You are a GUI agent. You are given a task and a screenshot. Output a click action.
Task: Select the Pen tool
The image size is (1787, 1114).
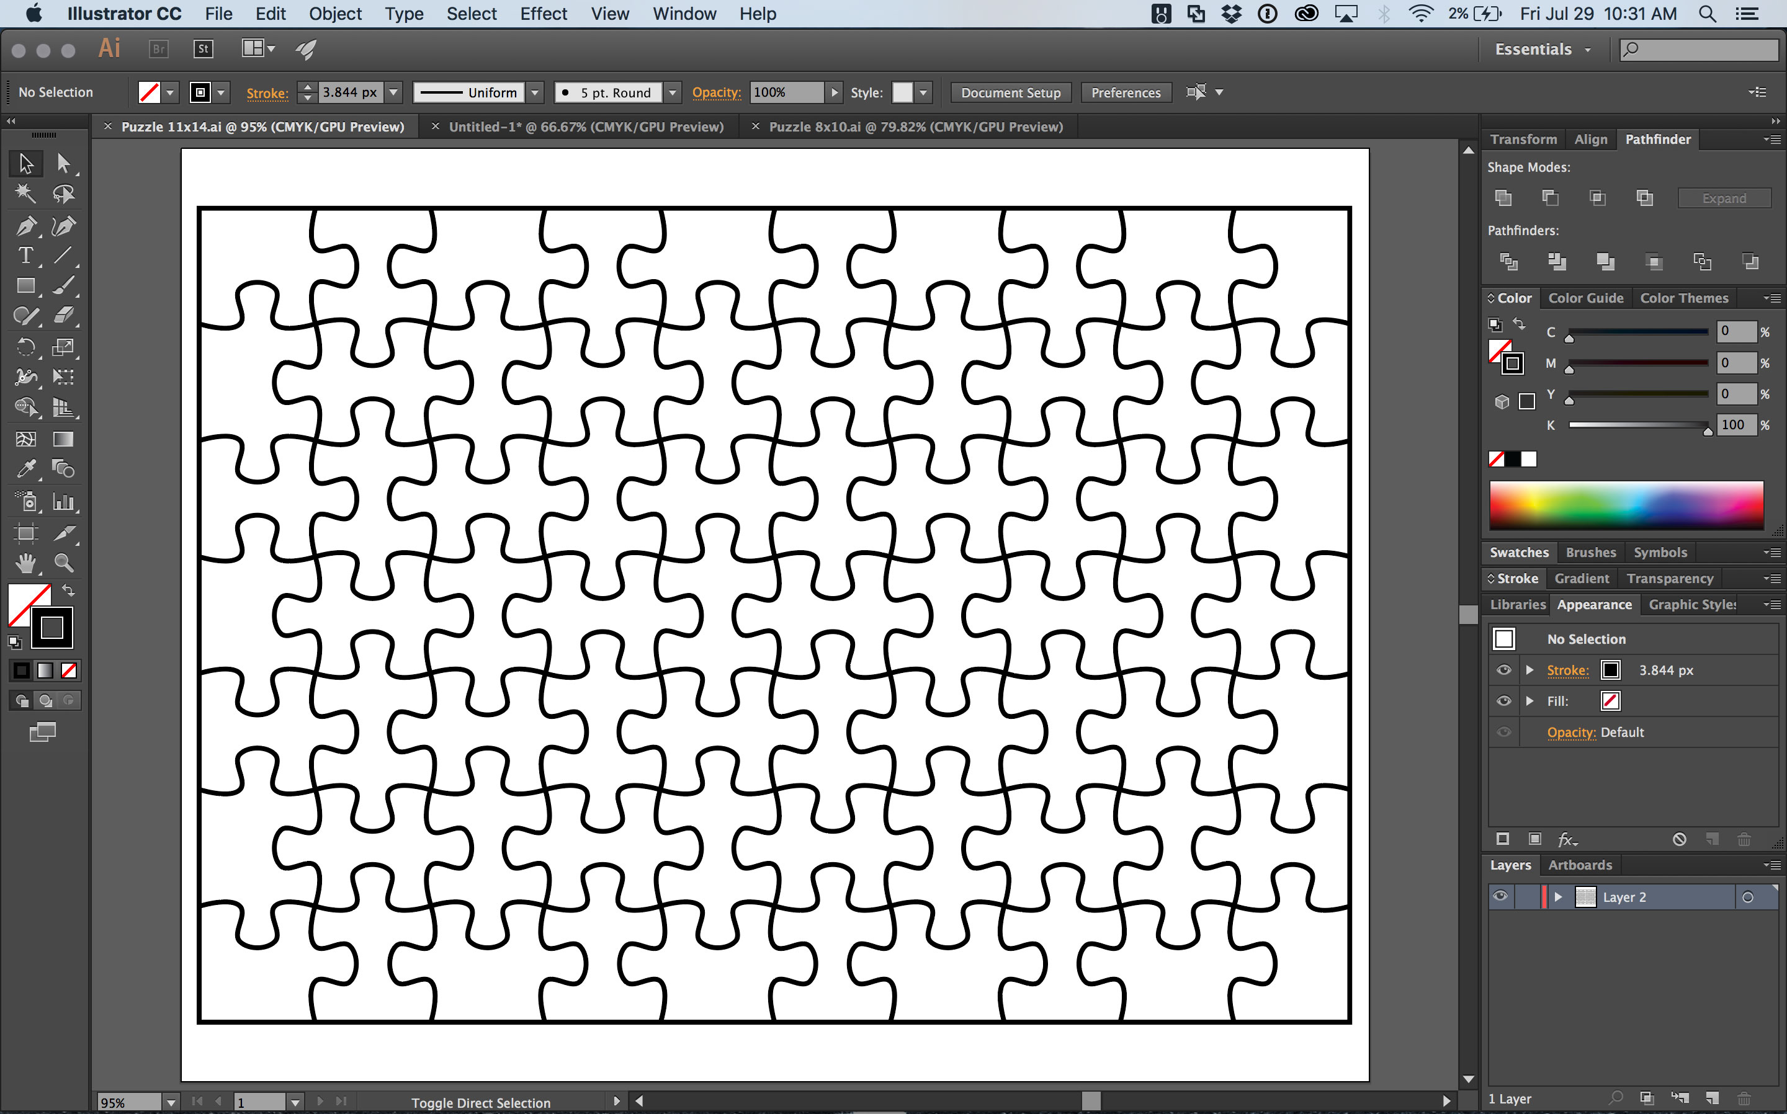pos(26,226)
